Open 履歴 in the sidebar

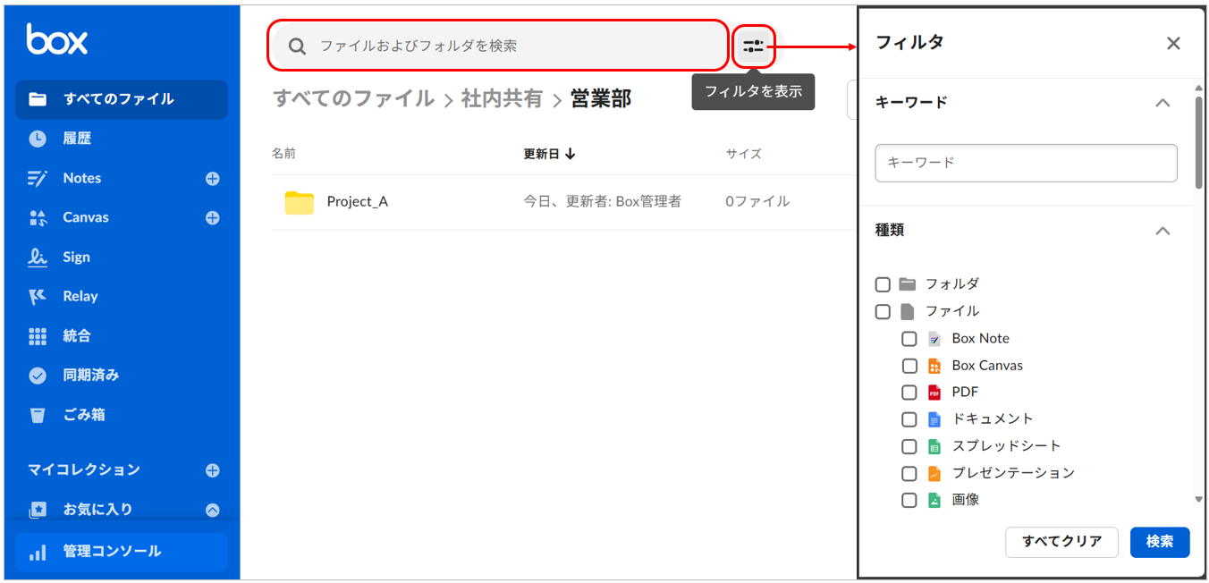[77, 139]
